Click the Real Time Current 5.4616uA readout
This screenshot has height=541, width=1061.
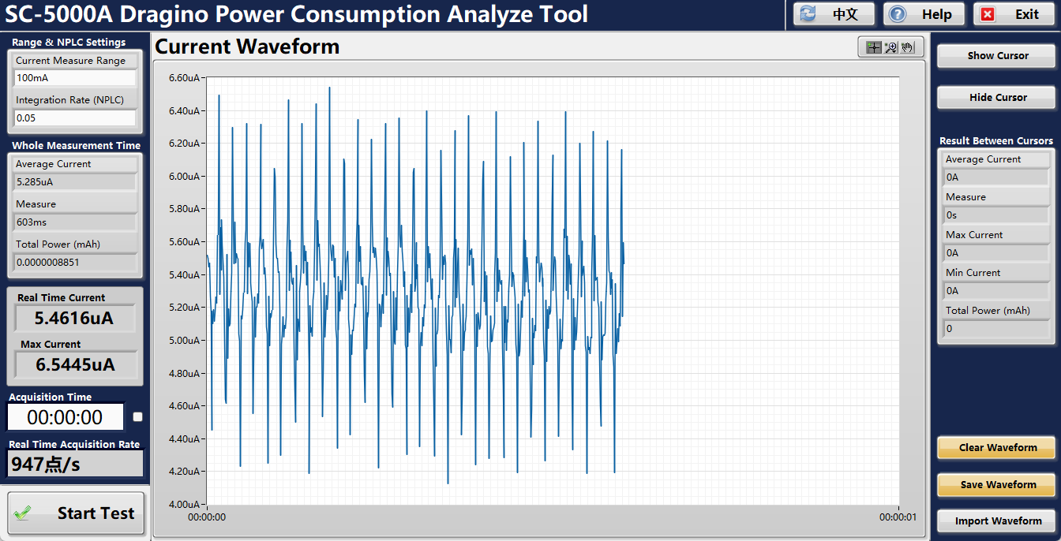click(75, 319)
